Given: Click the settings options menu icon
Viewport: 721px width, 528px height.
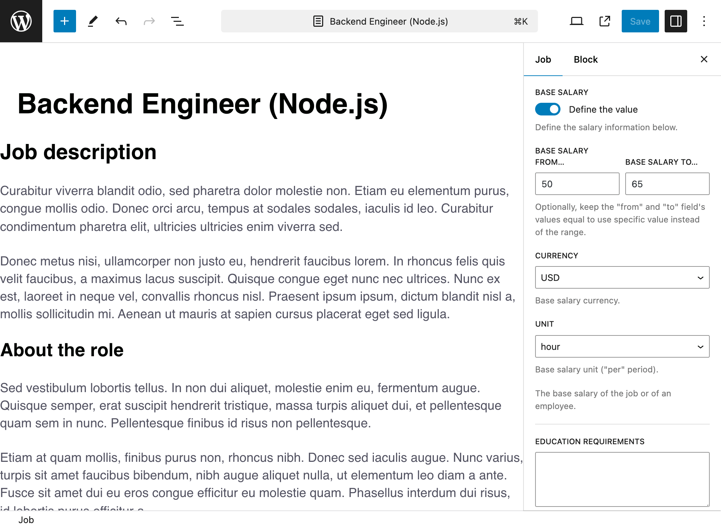Looking at the screenshot, I should coord(704,21).
